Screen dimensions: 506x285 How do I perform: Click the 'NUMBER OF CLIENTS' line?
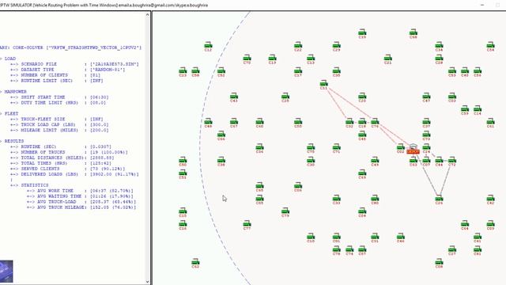(x=55, y=75)
